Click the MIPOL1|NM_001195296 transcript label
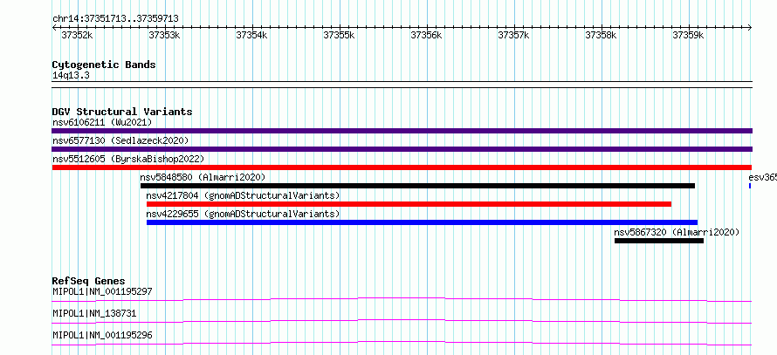 click(x=102, y=336)
